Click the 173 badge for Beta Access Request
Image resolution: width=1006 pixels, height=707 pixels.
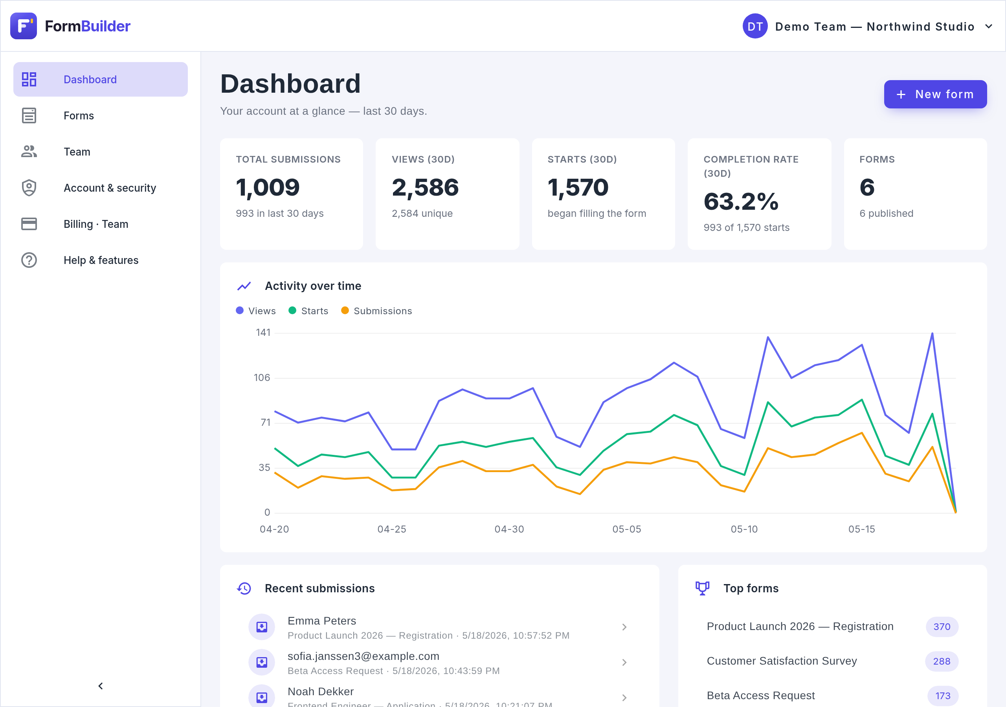(943, 696)
